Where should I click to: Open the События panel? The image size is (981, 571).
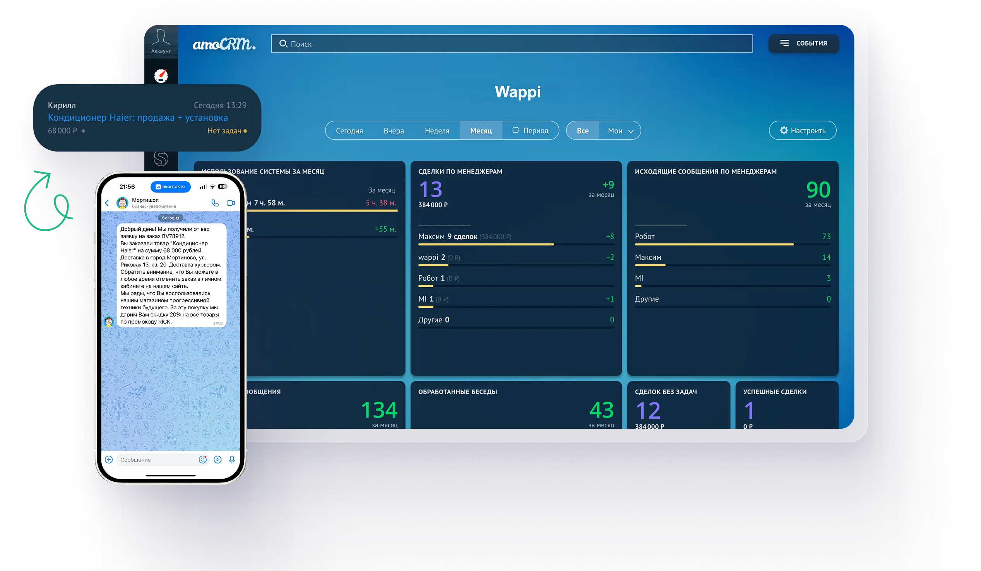pyautogui.click(x=803, y=43)
